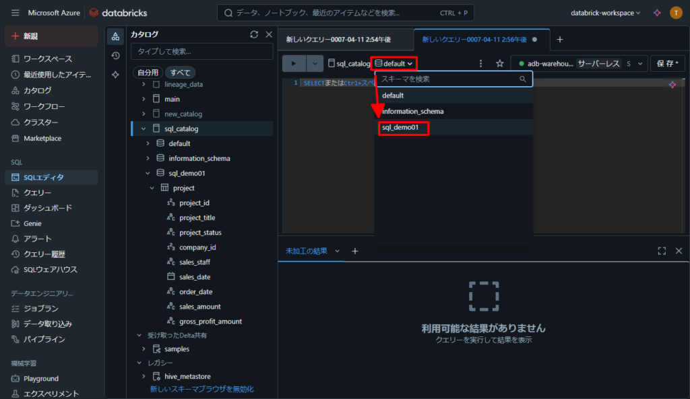Click the スキーマを検索 search field
This screenshot has height=399, width=690.
453,79
